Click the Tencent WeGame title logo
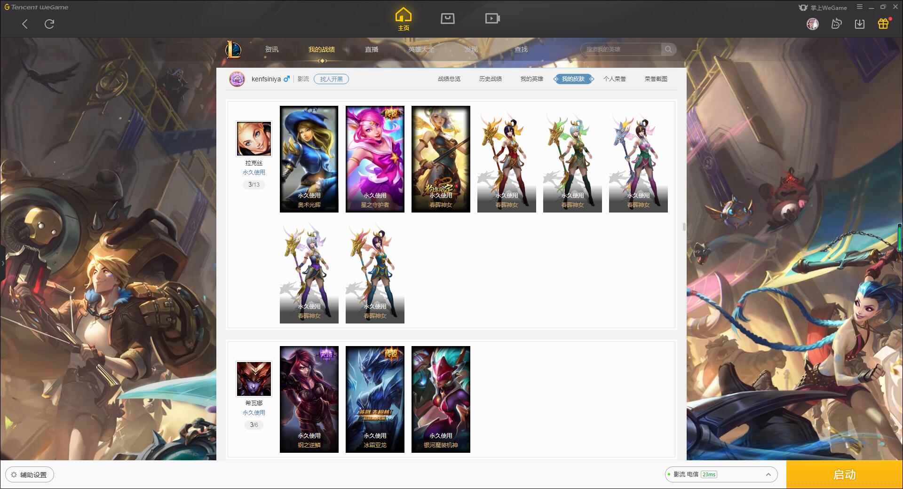903x489 pixels. (36, 7)
